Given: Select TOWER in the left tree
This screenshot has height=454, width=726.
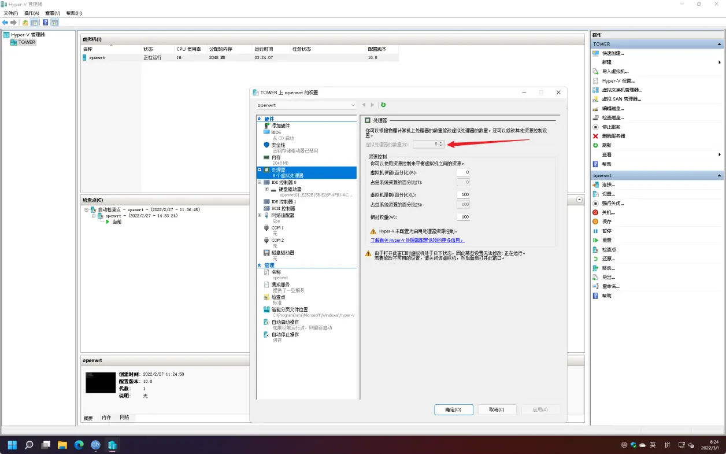Looking at the screenshot, I should point(27,42).
